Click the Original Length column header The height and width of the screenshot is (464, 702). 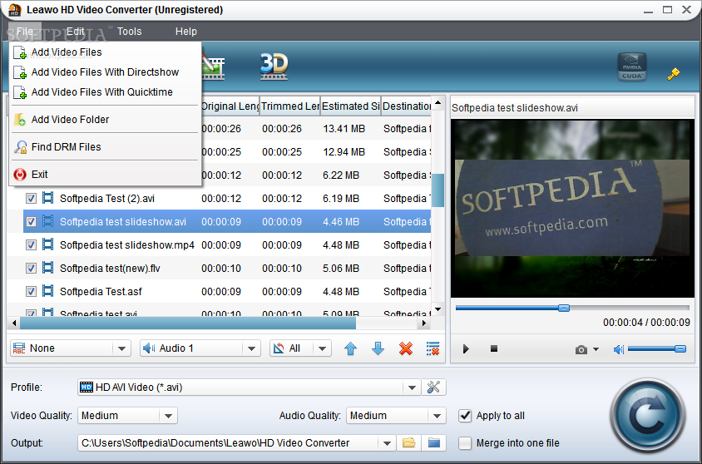pos(230,106)
